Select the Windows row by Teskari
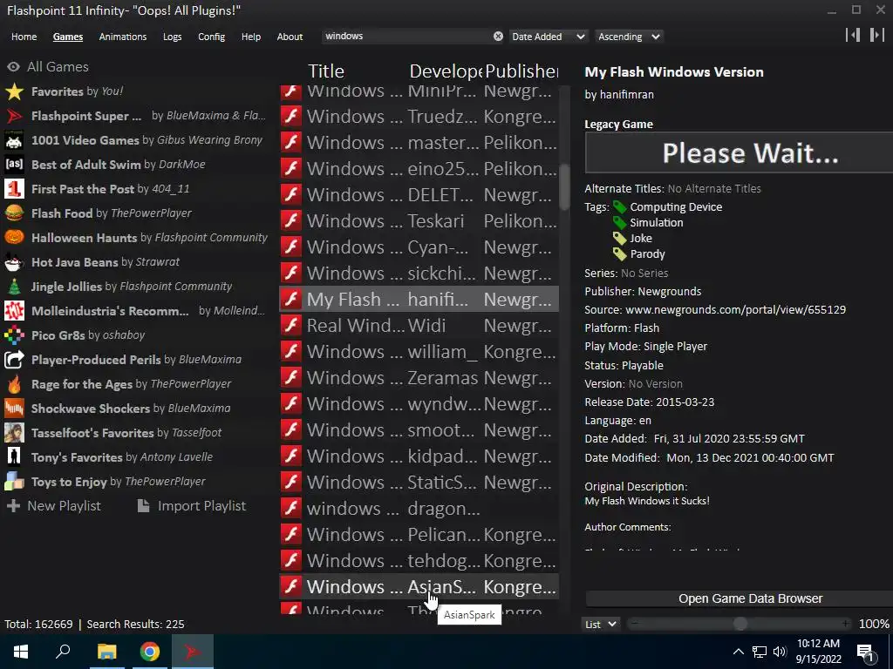The image size is (893, 669). point(419,220)
